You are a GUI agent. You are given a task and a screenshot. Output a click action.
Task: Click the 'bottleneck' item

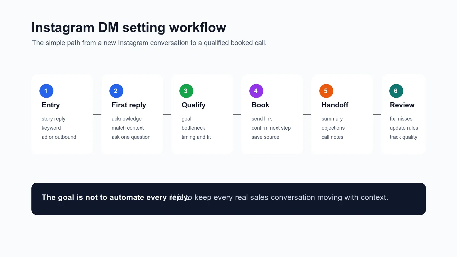(x=193, y=128)
